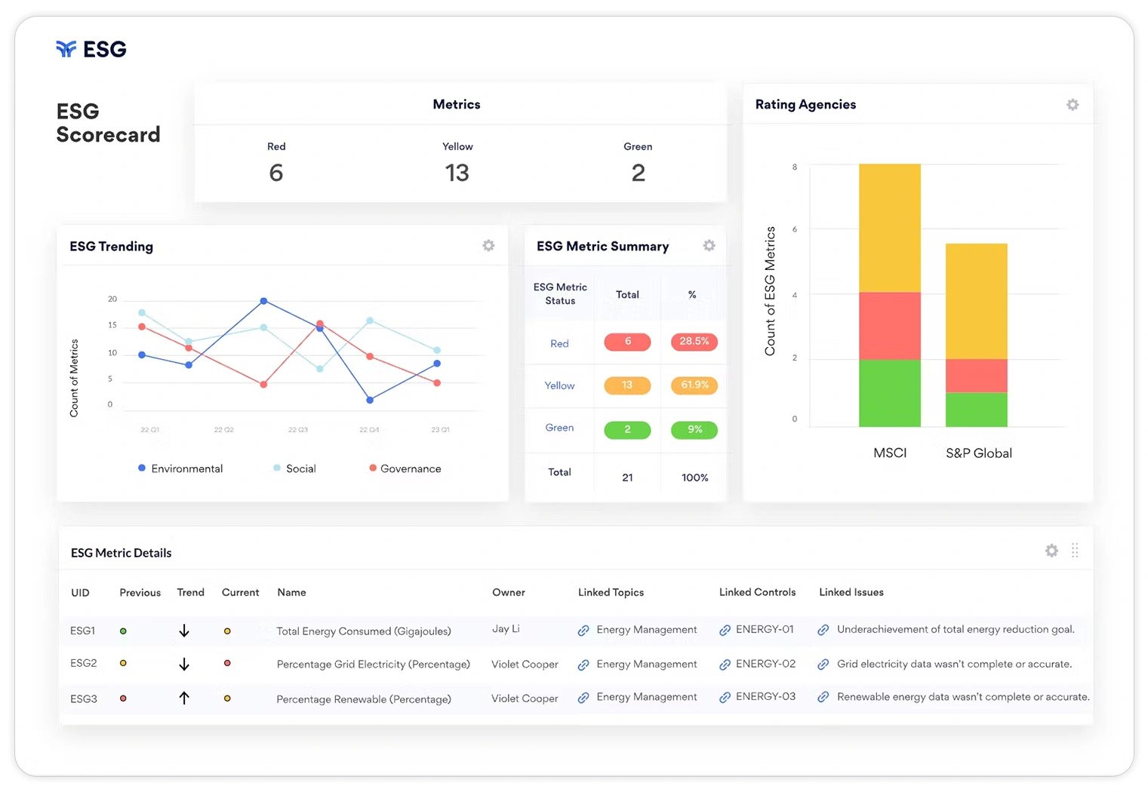The width and height of the screenshot is (1148, 792).
Task: Click ESG1 downward trend arrow
Action: click(x=184, y=631)
